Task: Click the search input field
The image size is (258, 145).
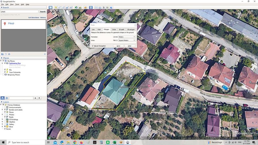Action: click(19, 11)
